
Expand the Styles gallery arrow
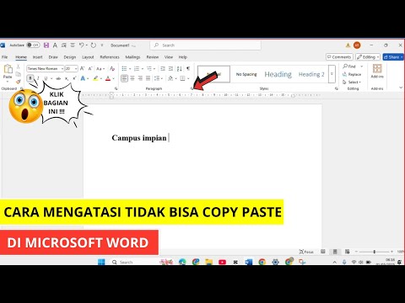(x=332, y=74)
